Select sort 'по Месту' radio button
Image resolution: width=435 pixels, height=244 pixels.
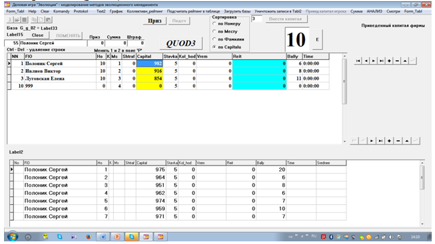[x=215, y=31]
